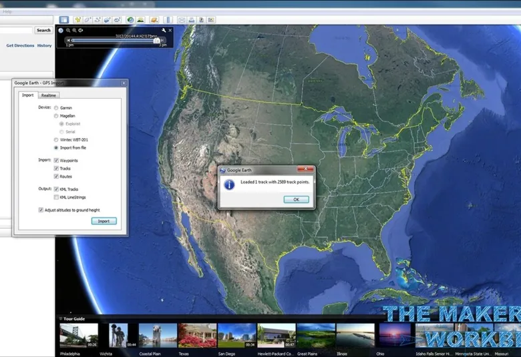The height and width of the screenshot is (357, 521).
Task: Select the Add Path tool
Action: [x=98, y=20]
